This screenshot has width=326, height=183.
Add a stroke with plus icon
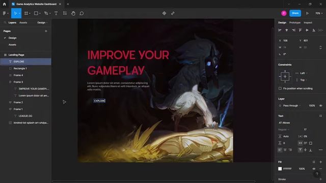320,179
